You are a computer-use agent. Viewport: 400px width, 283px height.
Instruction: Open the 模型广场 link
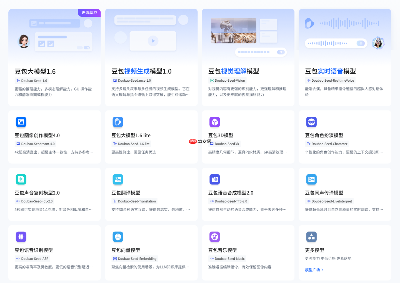pyautogui.click(x=313, y=269)
